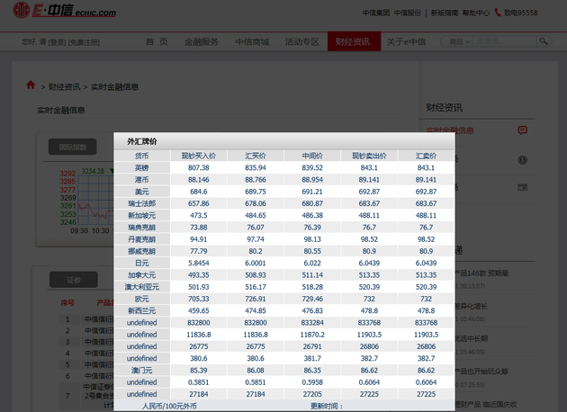This screenshot has width=567, height=412.
Task: Click the 汇卖价 column header
Action: click(426, 156)
